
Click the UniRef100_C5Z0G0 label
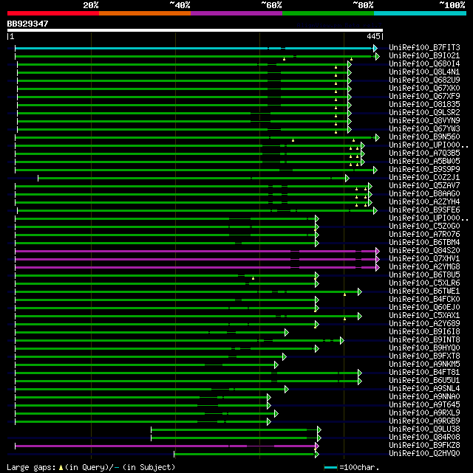[424, 227]
